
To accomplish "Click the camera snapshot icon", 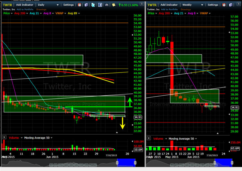I will 107,5.
